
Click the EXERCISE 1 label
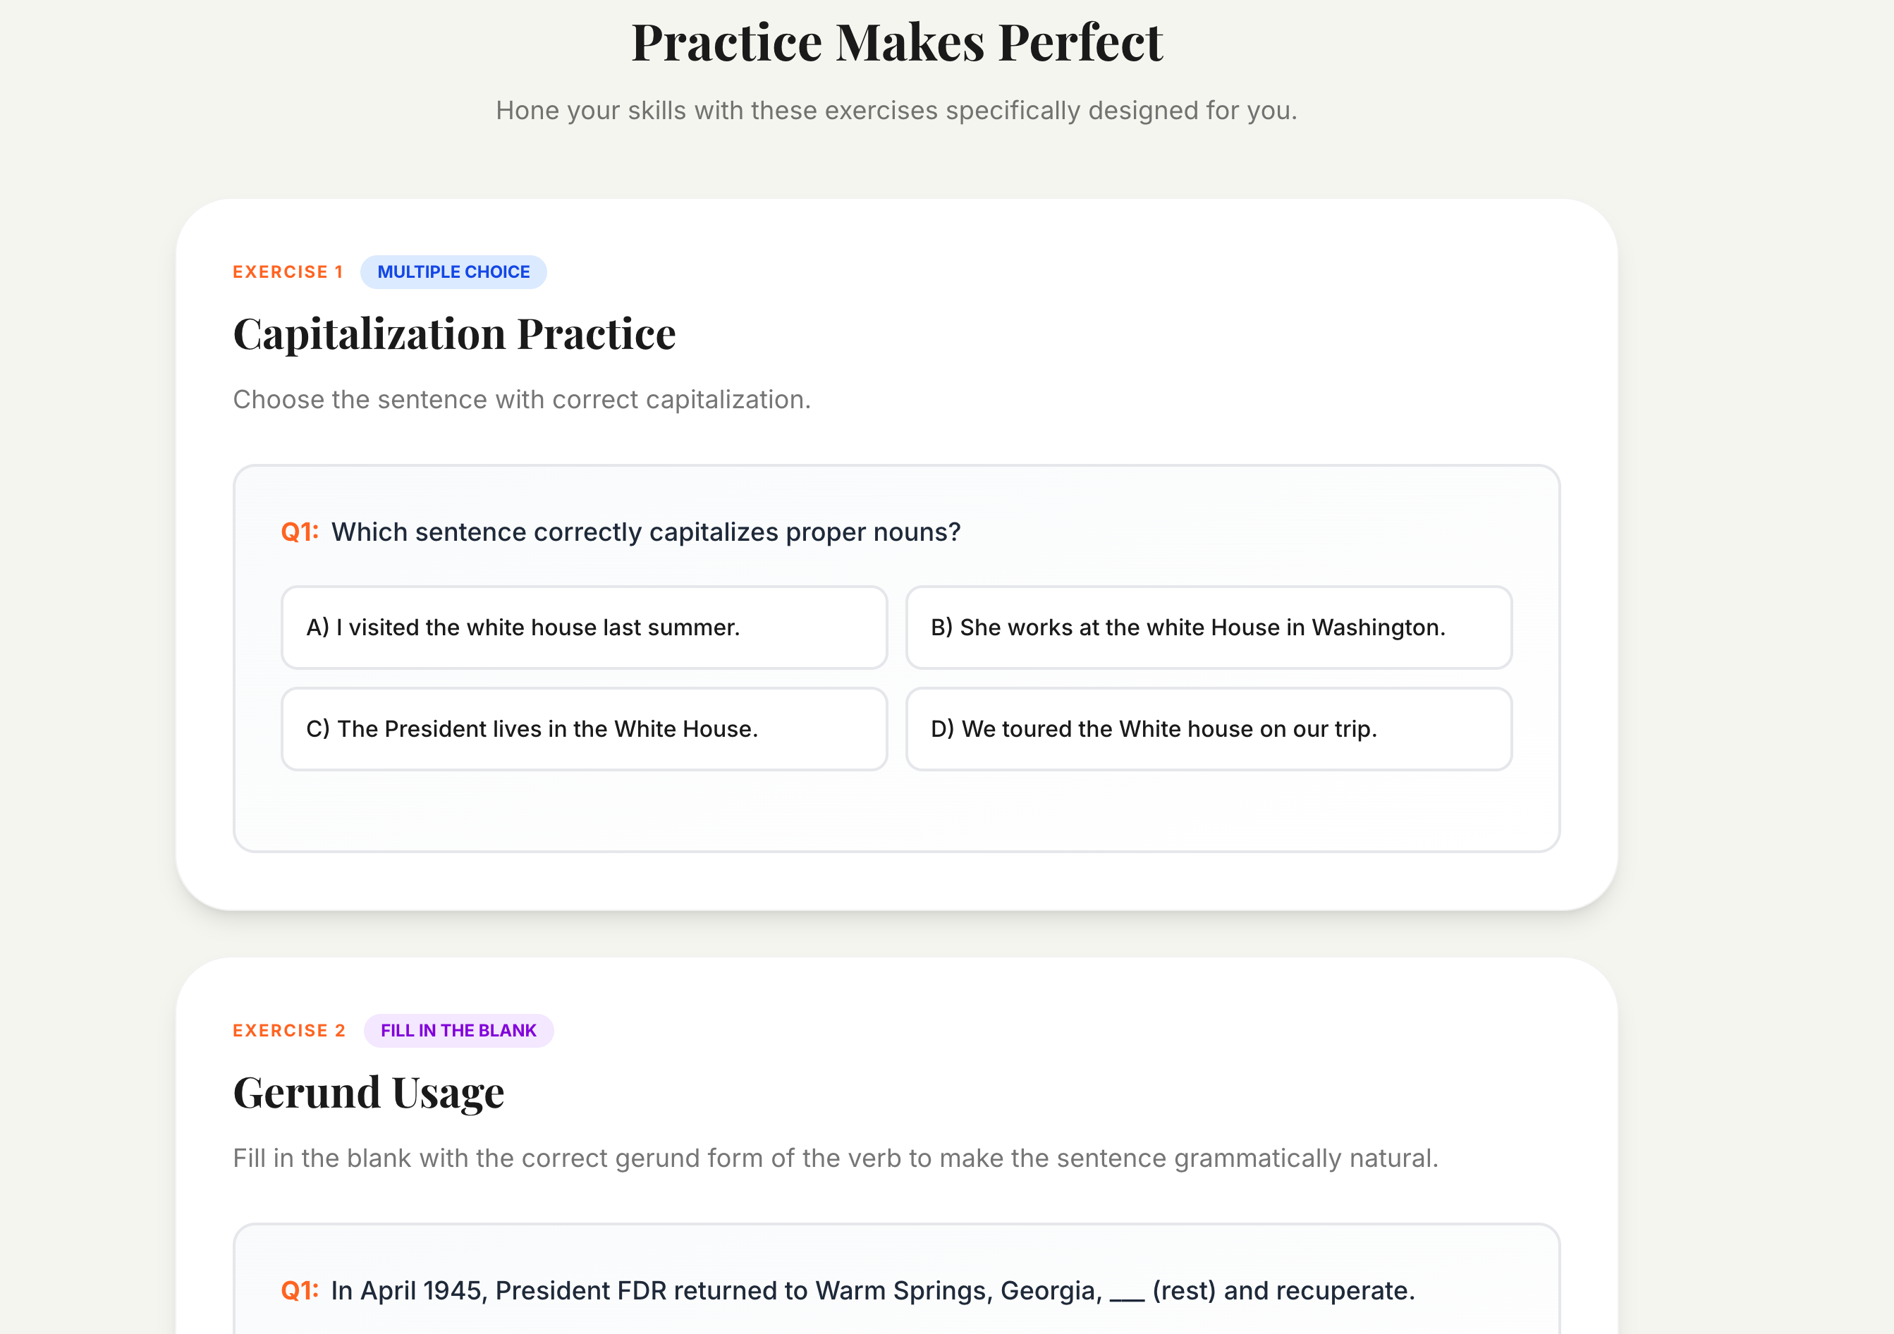click(x=287, y=272)
